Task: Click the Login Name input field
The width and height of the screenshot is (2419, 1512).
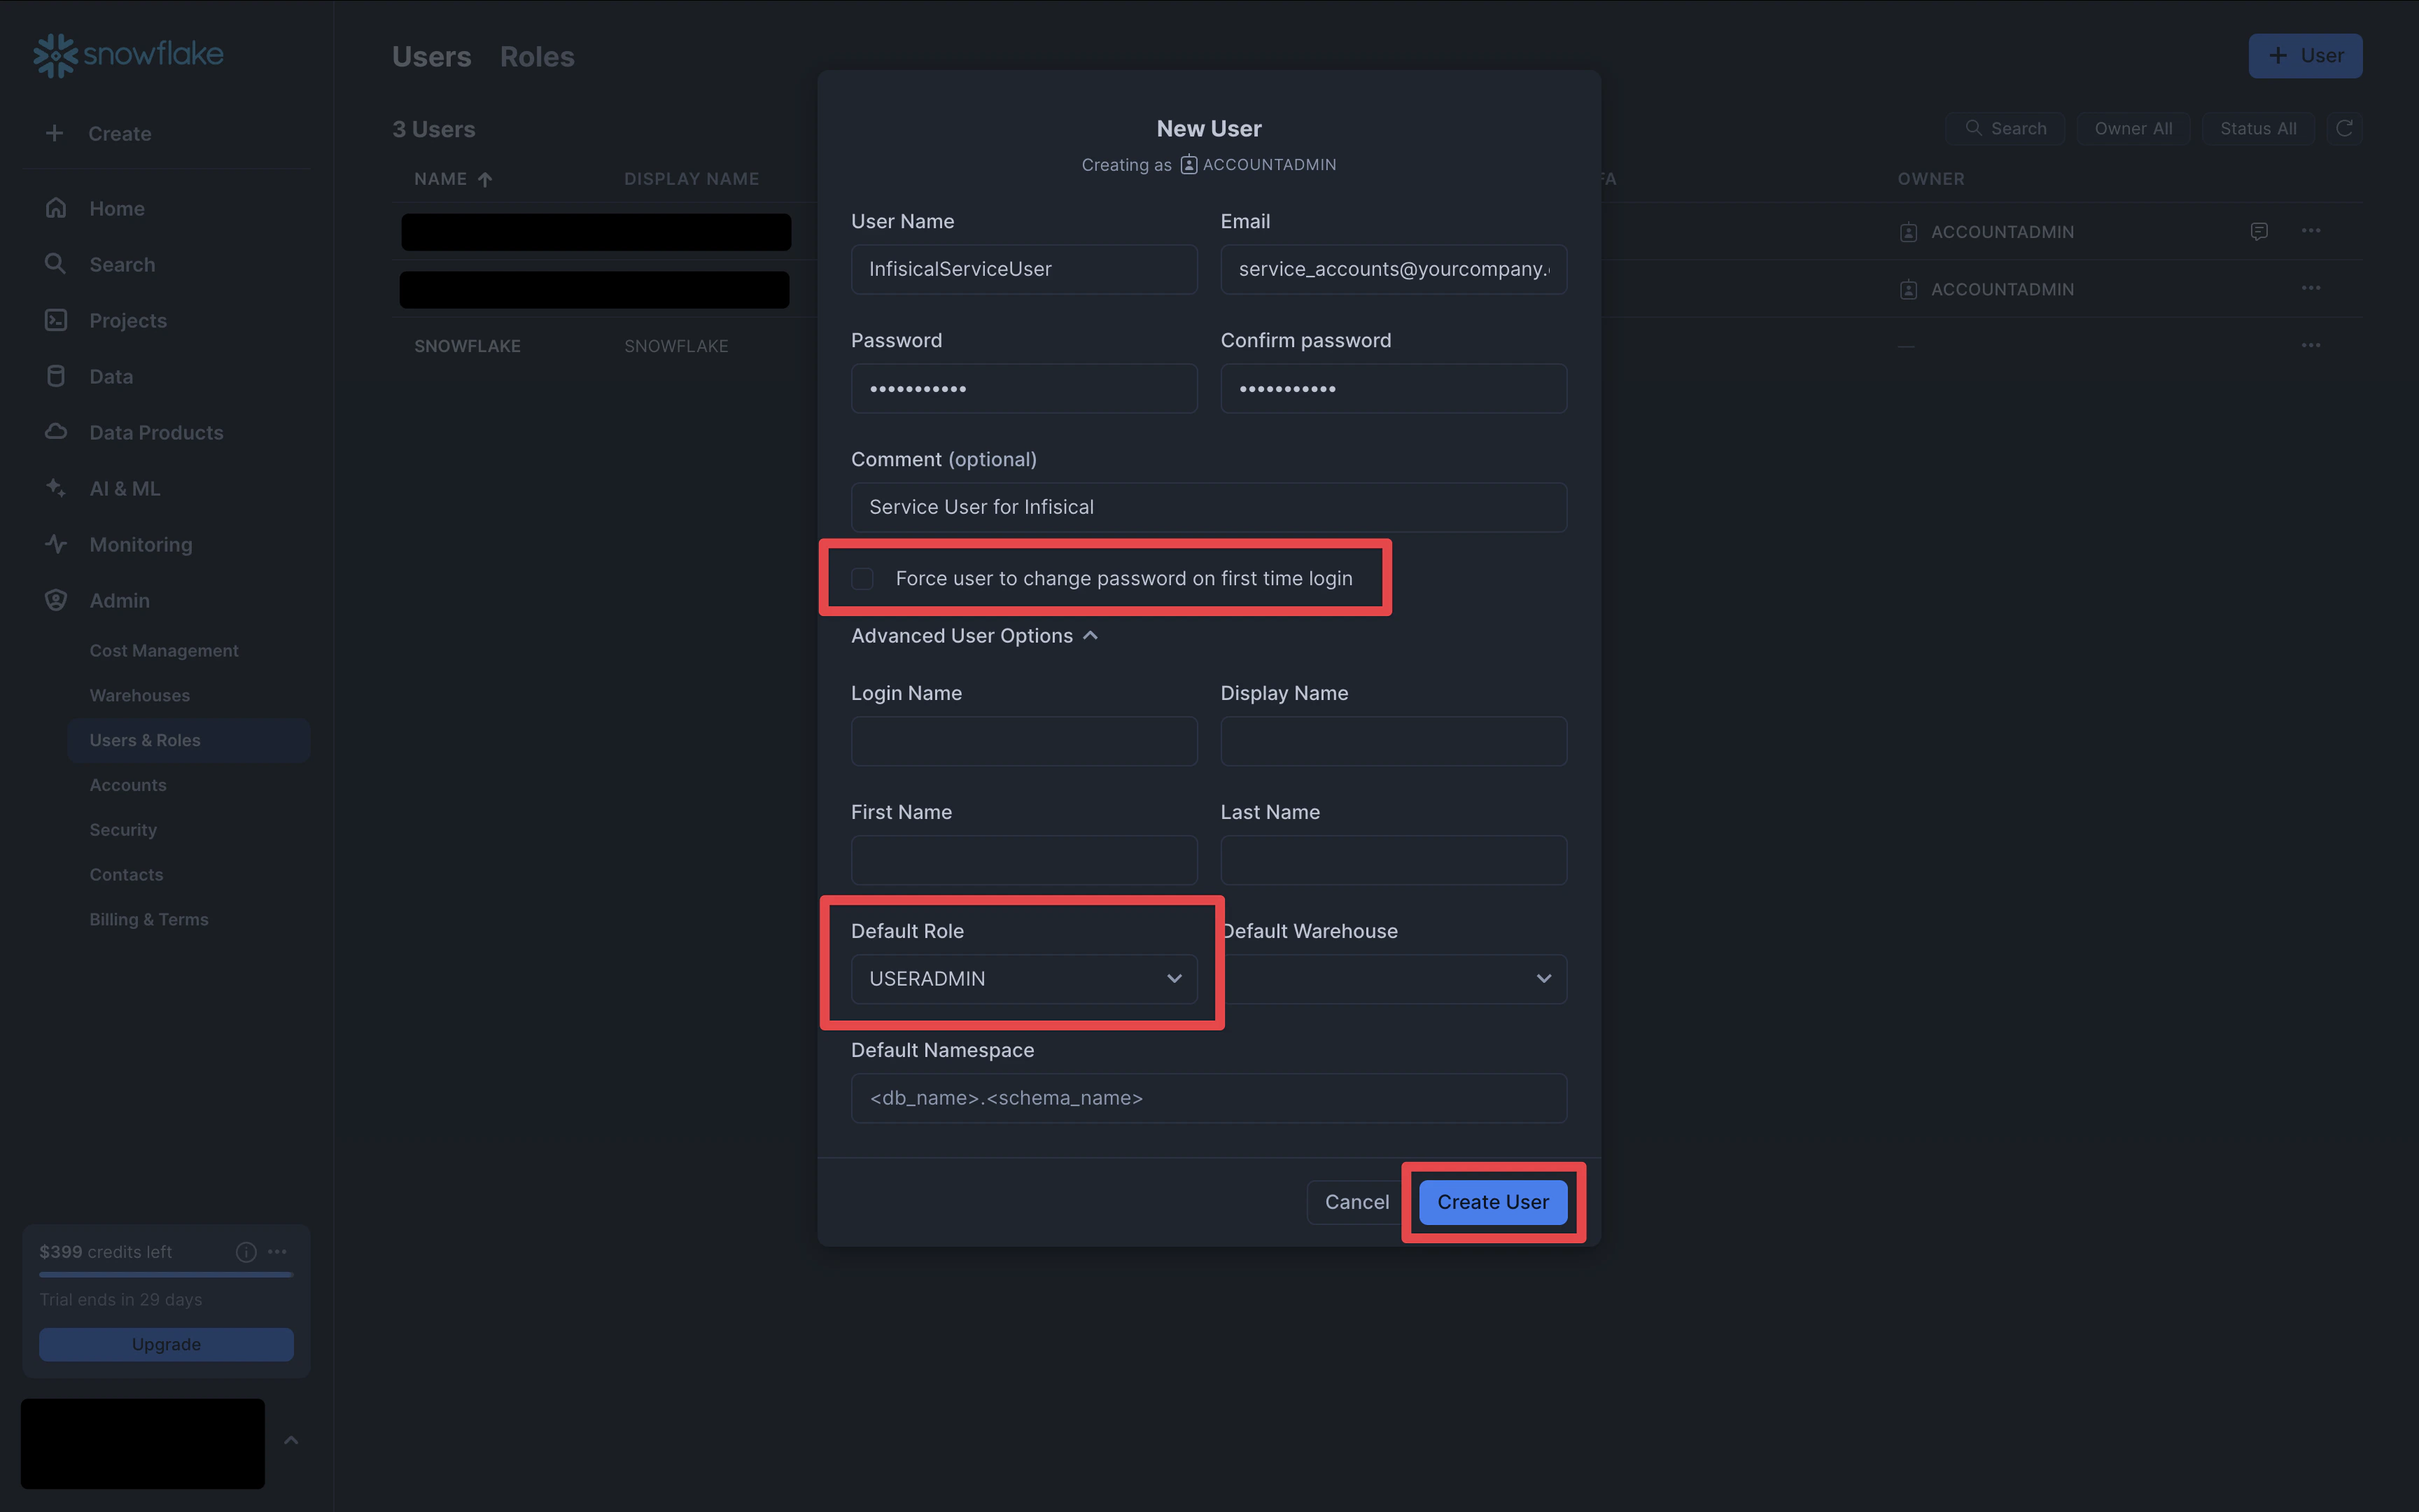Action: pyautogui.click(x=1025, y=741)
